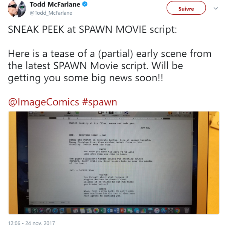Click the Todd McFarlane display name
The image size is (228, 226).
[55, 5]
